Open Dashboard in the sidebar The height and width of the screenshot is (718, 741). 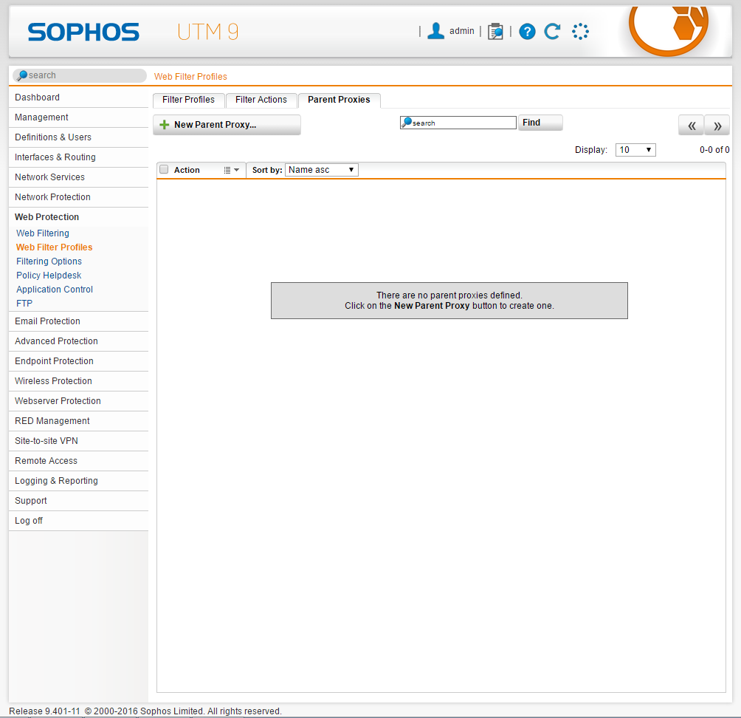[x=78, y=98]
